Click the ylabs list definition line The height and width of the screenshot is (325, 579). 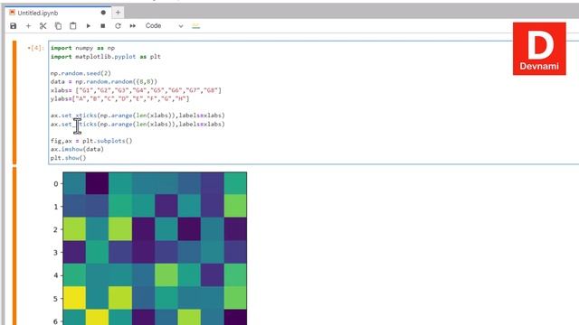tap(119, 98)
